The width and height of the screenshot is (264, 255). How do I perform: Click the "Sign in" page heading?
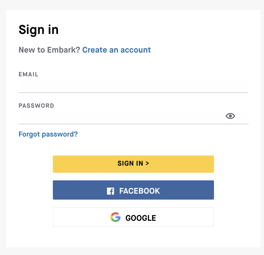tap(38, 30)
